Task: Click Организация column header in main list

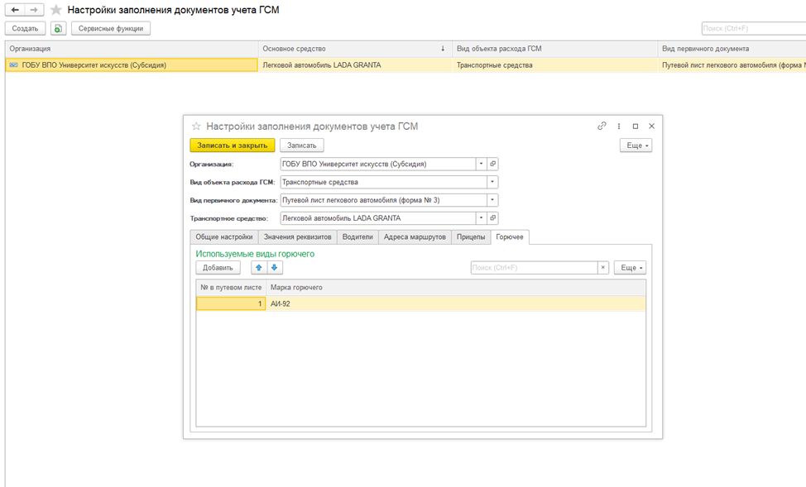Action: [132, 49]
